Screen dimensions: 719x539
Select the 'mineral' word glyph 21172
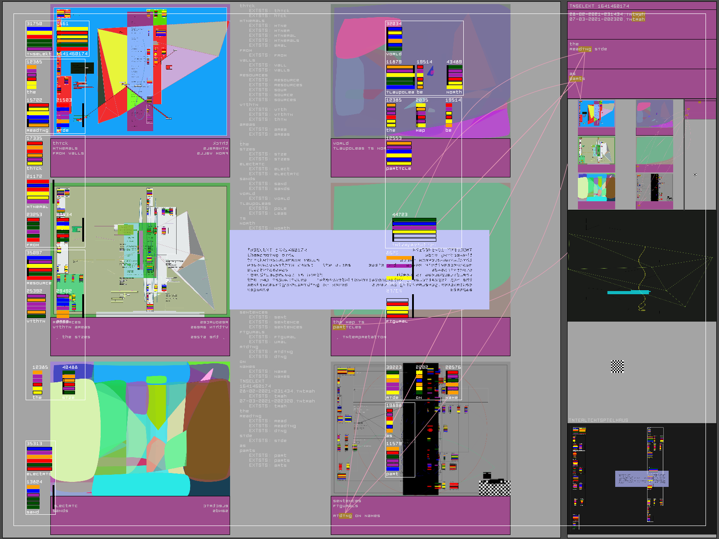(38, 192)
